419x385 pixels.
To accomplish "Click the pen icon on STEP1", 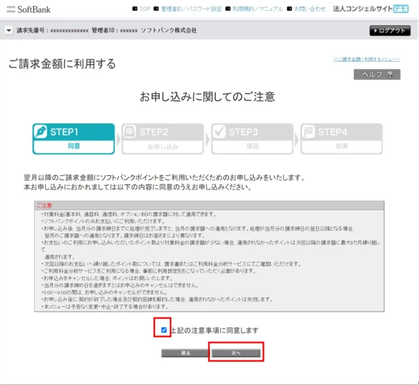I will (41, 131).
